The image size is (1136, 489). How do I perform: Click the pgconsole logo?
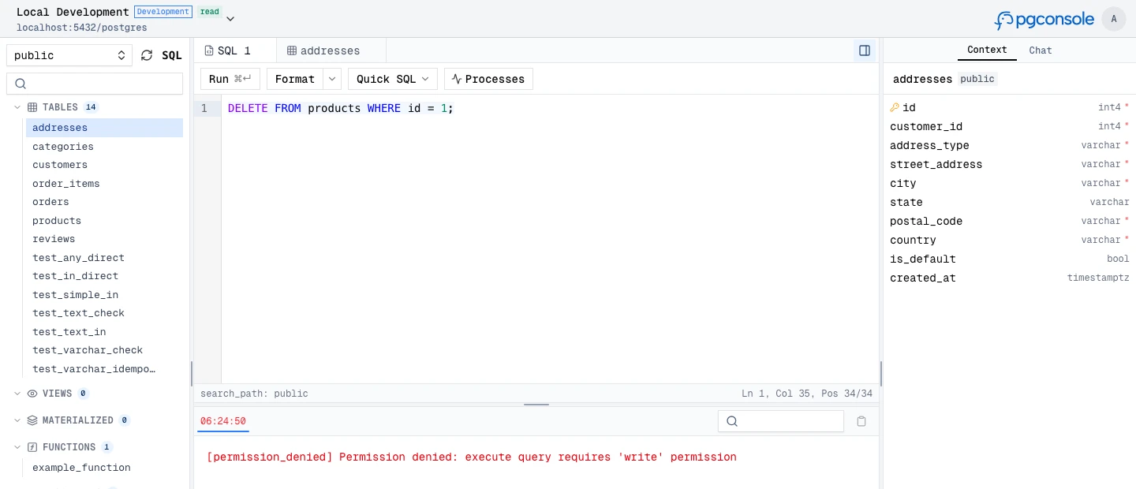1044,19
